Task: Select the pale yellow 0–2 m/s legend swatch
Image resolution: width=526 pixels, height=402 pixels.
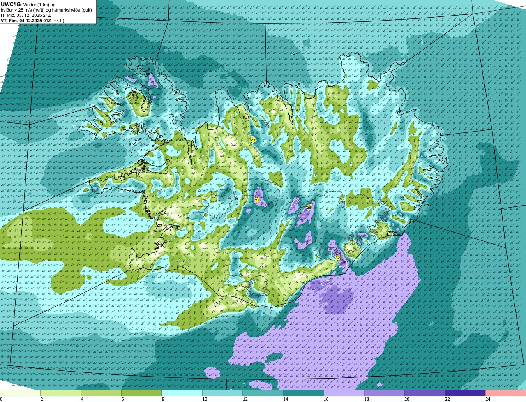Action: coord(20,393)
